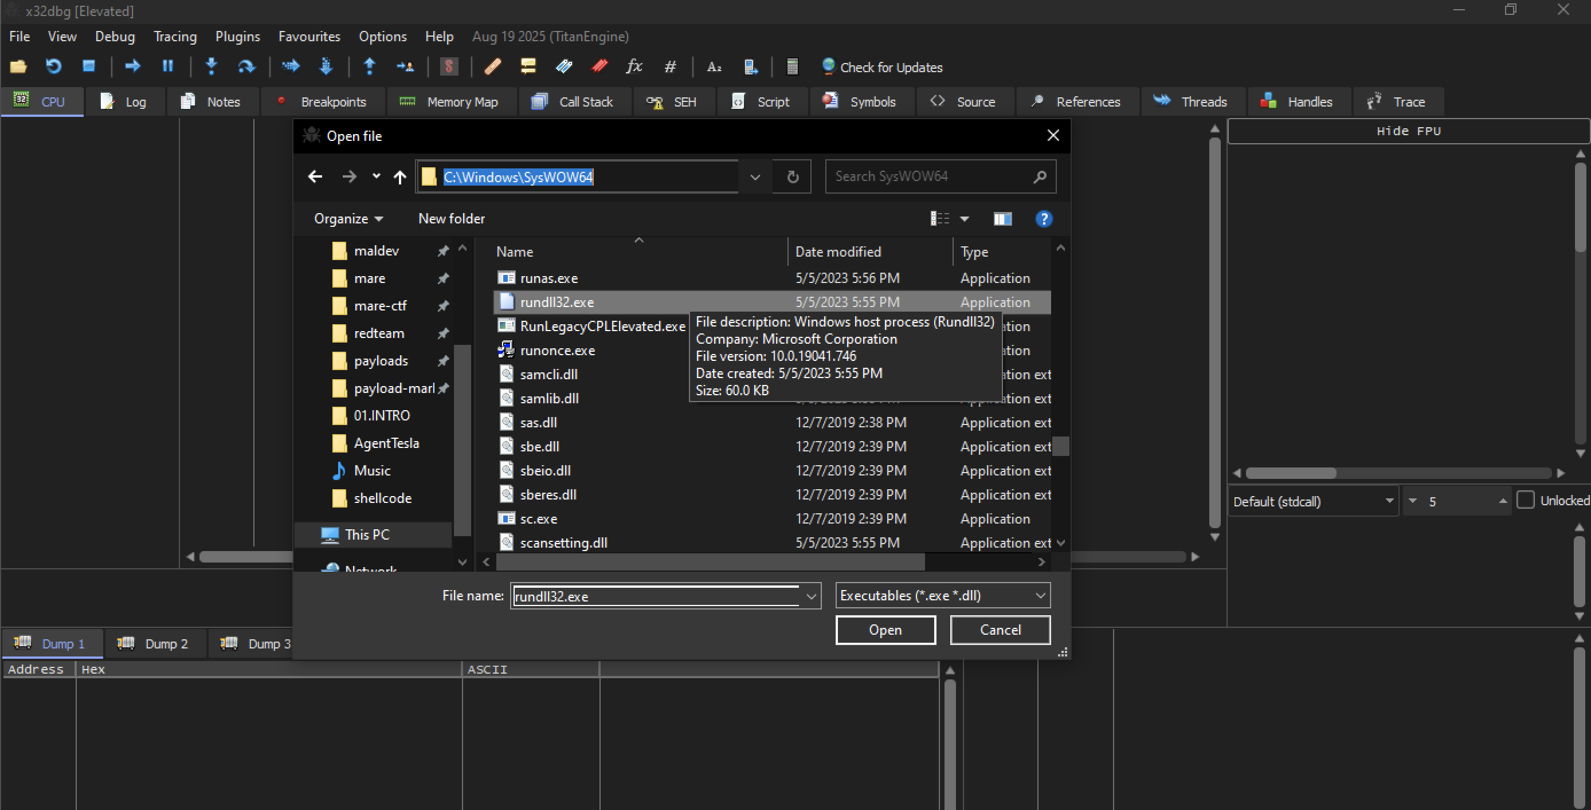Image resolution: width=1591 pixels, height=810 pixels.
Task: Open Executables file type filter dropdown
Action: (x=942, y=595)
